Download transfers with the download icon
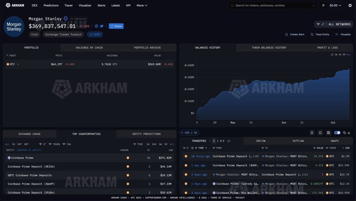356x201 pixels. point(349,132)
